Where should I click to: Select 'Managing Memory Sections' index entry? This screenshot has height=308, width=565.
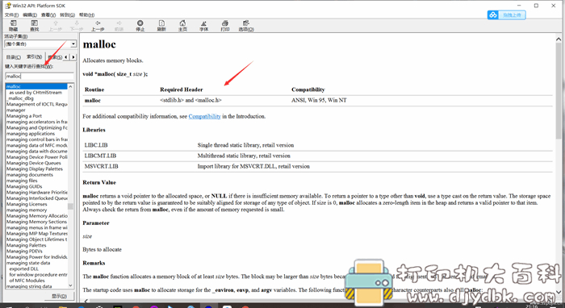click(x=36, y=222)
